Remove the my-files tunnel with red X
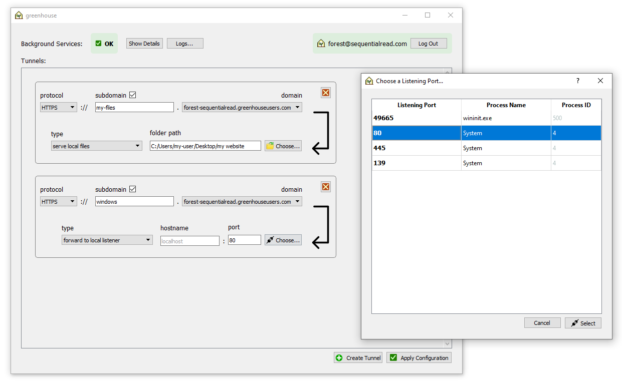This screenshot has height=382, width=622. pyautogui.click(x=326, y=93)
